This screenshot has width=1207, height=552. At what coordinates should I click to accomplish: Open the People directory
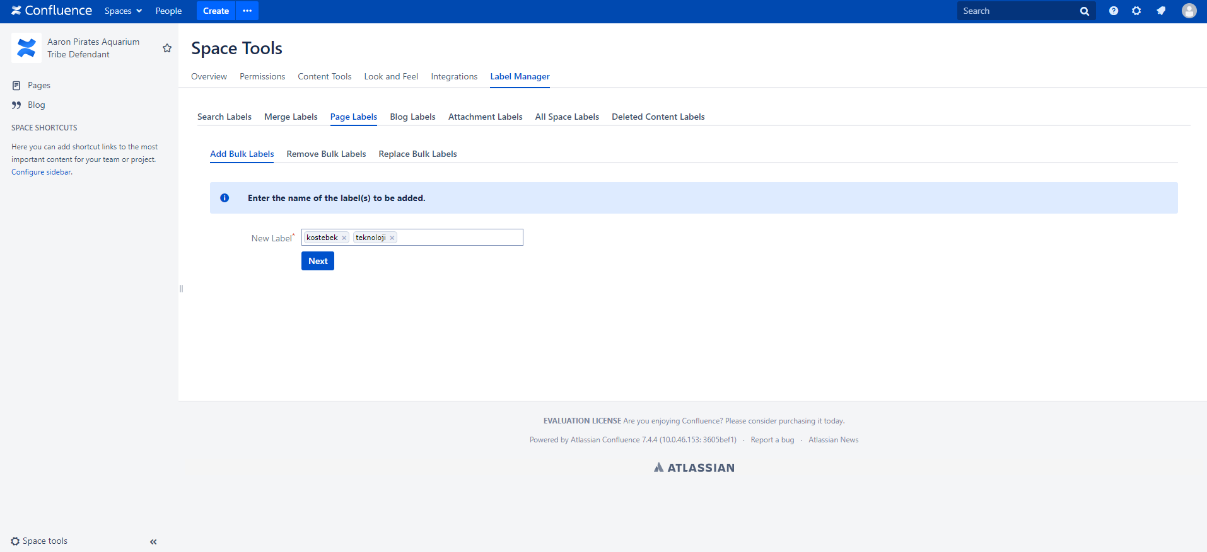(168, 11)
